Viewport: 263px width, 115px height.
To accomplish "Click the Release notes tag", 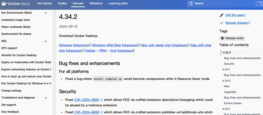I will [232, 38].
